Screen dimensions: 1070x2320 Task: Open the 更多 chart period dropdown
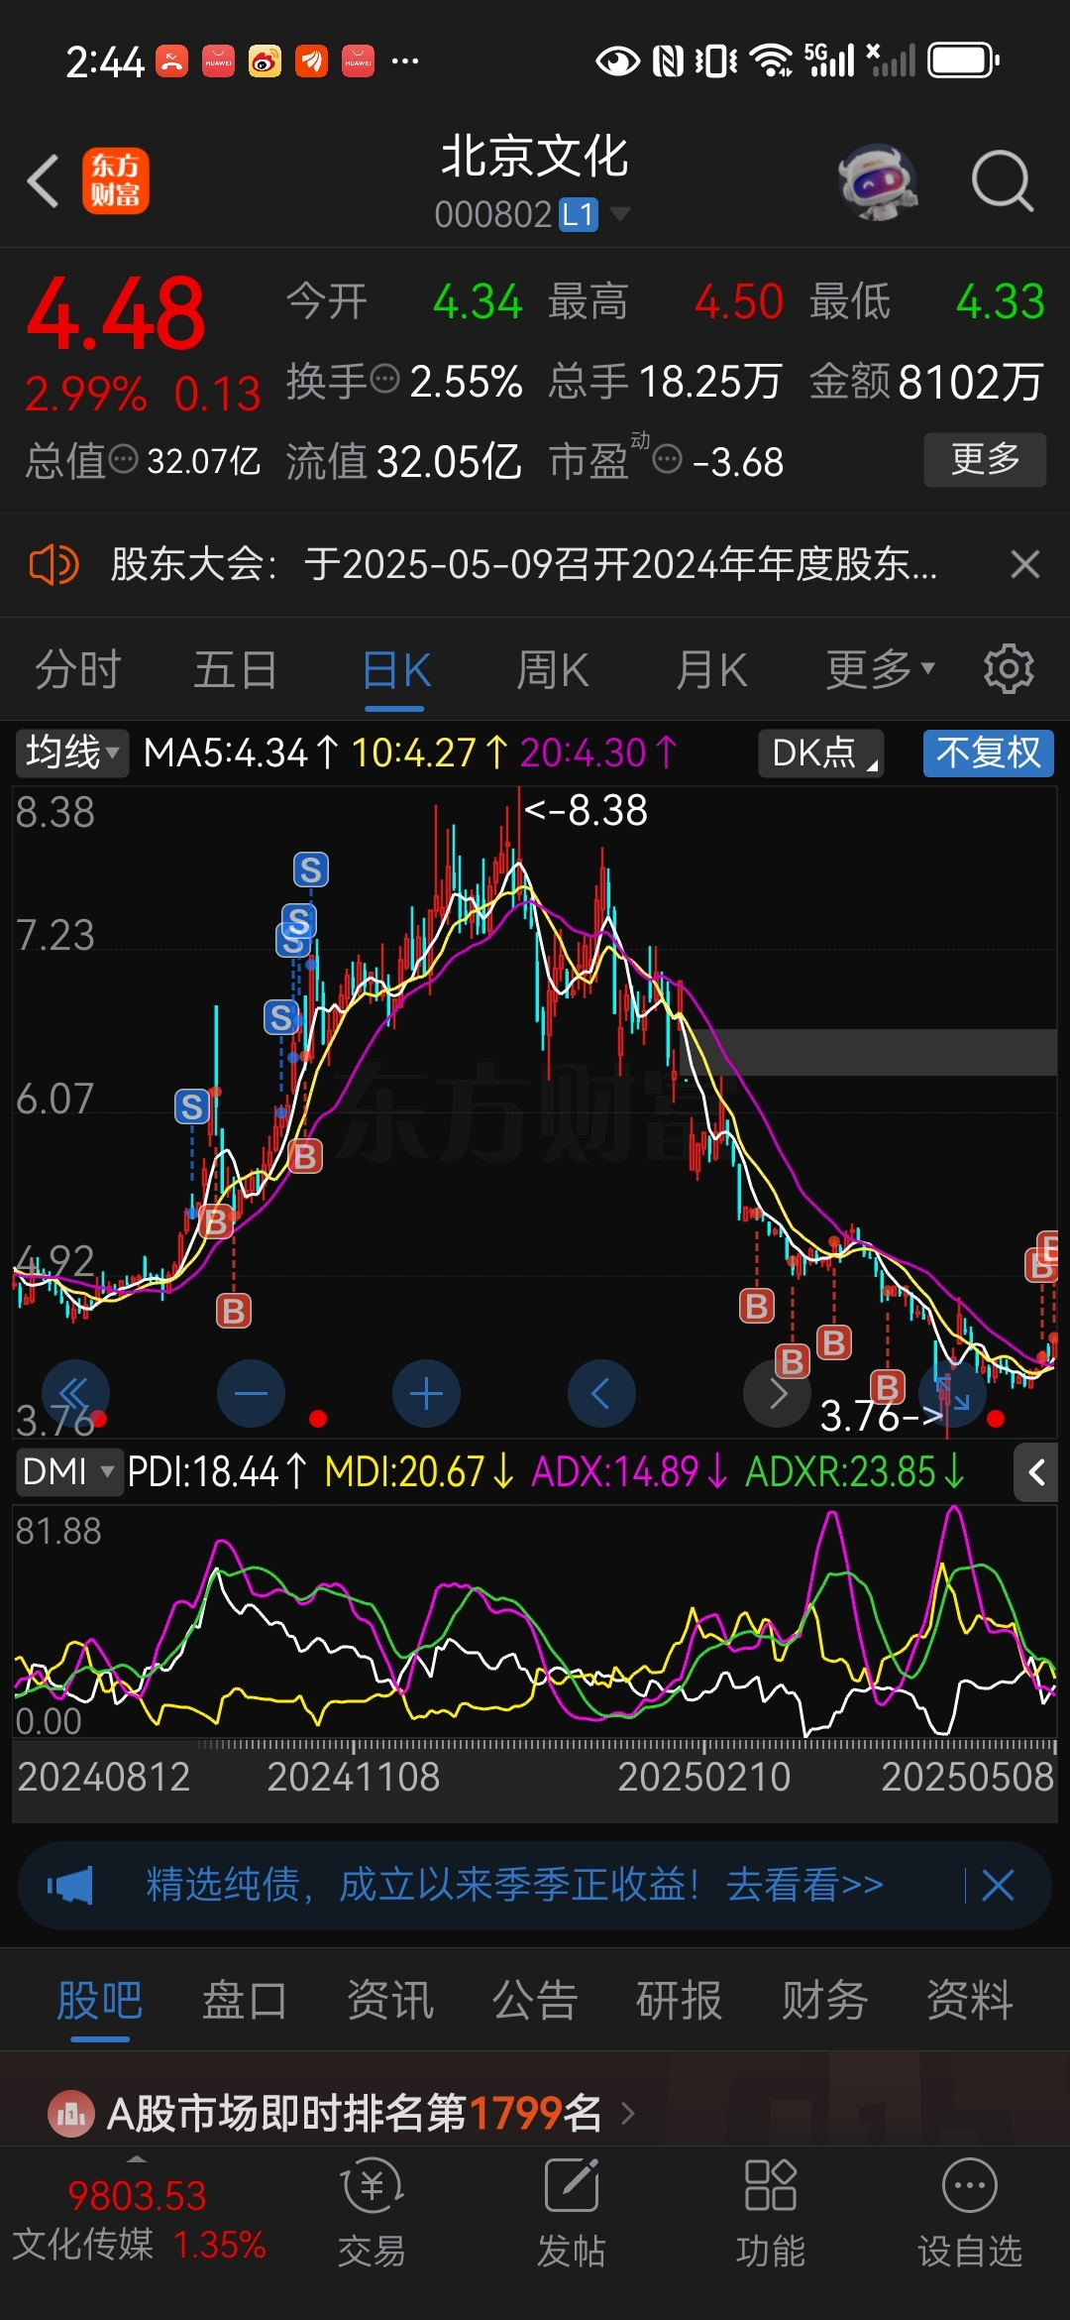pyautogui.click(x=881, y=669)
